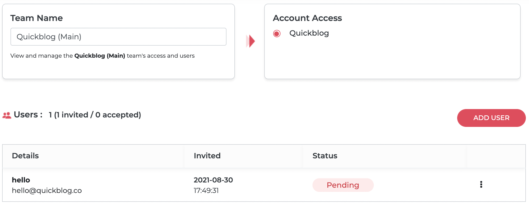This screenshot has height=205, width=529.
Task: Click the Quickblog account access label
Action: pyautogui.click(x=309, y=33)
